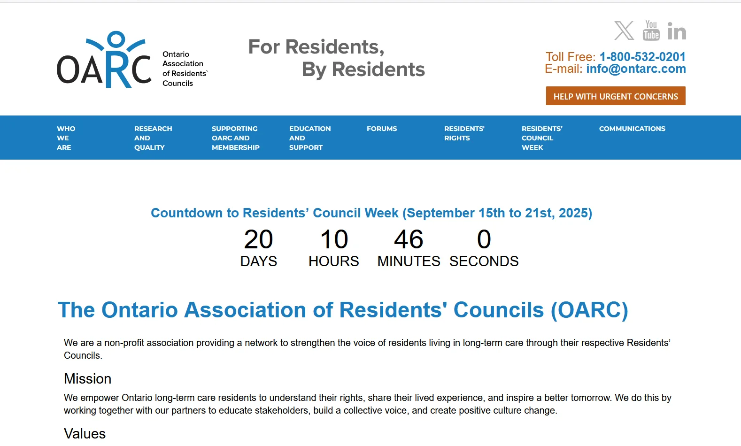The height and width of the screenshot is (446, 741).
Task: Open the LinkedIn profile icon
Action: click(676, 31)
